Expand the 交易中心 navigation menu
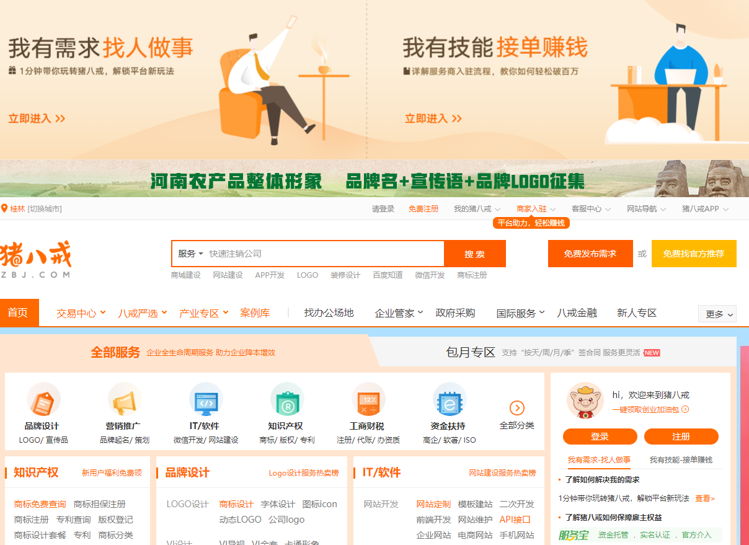Image resolution: width=749 pixels, height=545 pixels. click(x=81, y=313)
